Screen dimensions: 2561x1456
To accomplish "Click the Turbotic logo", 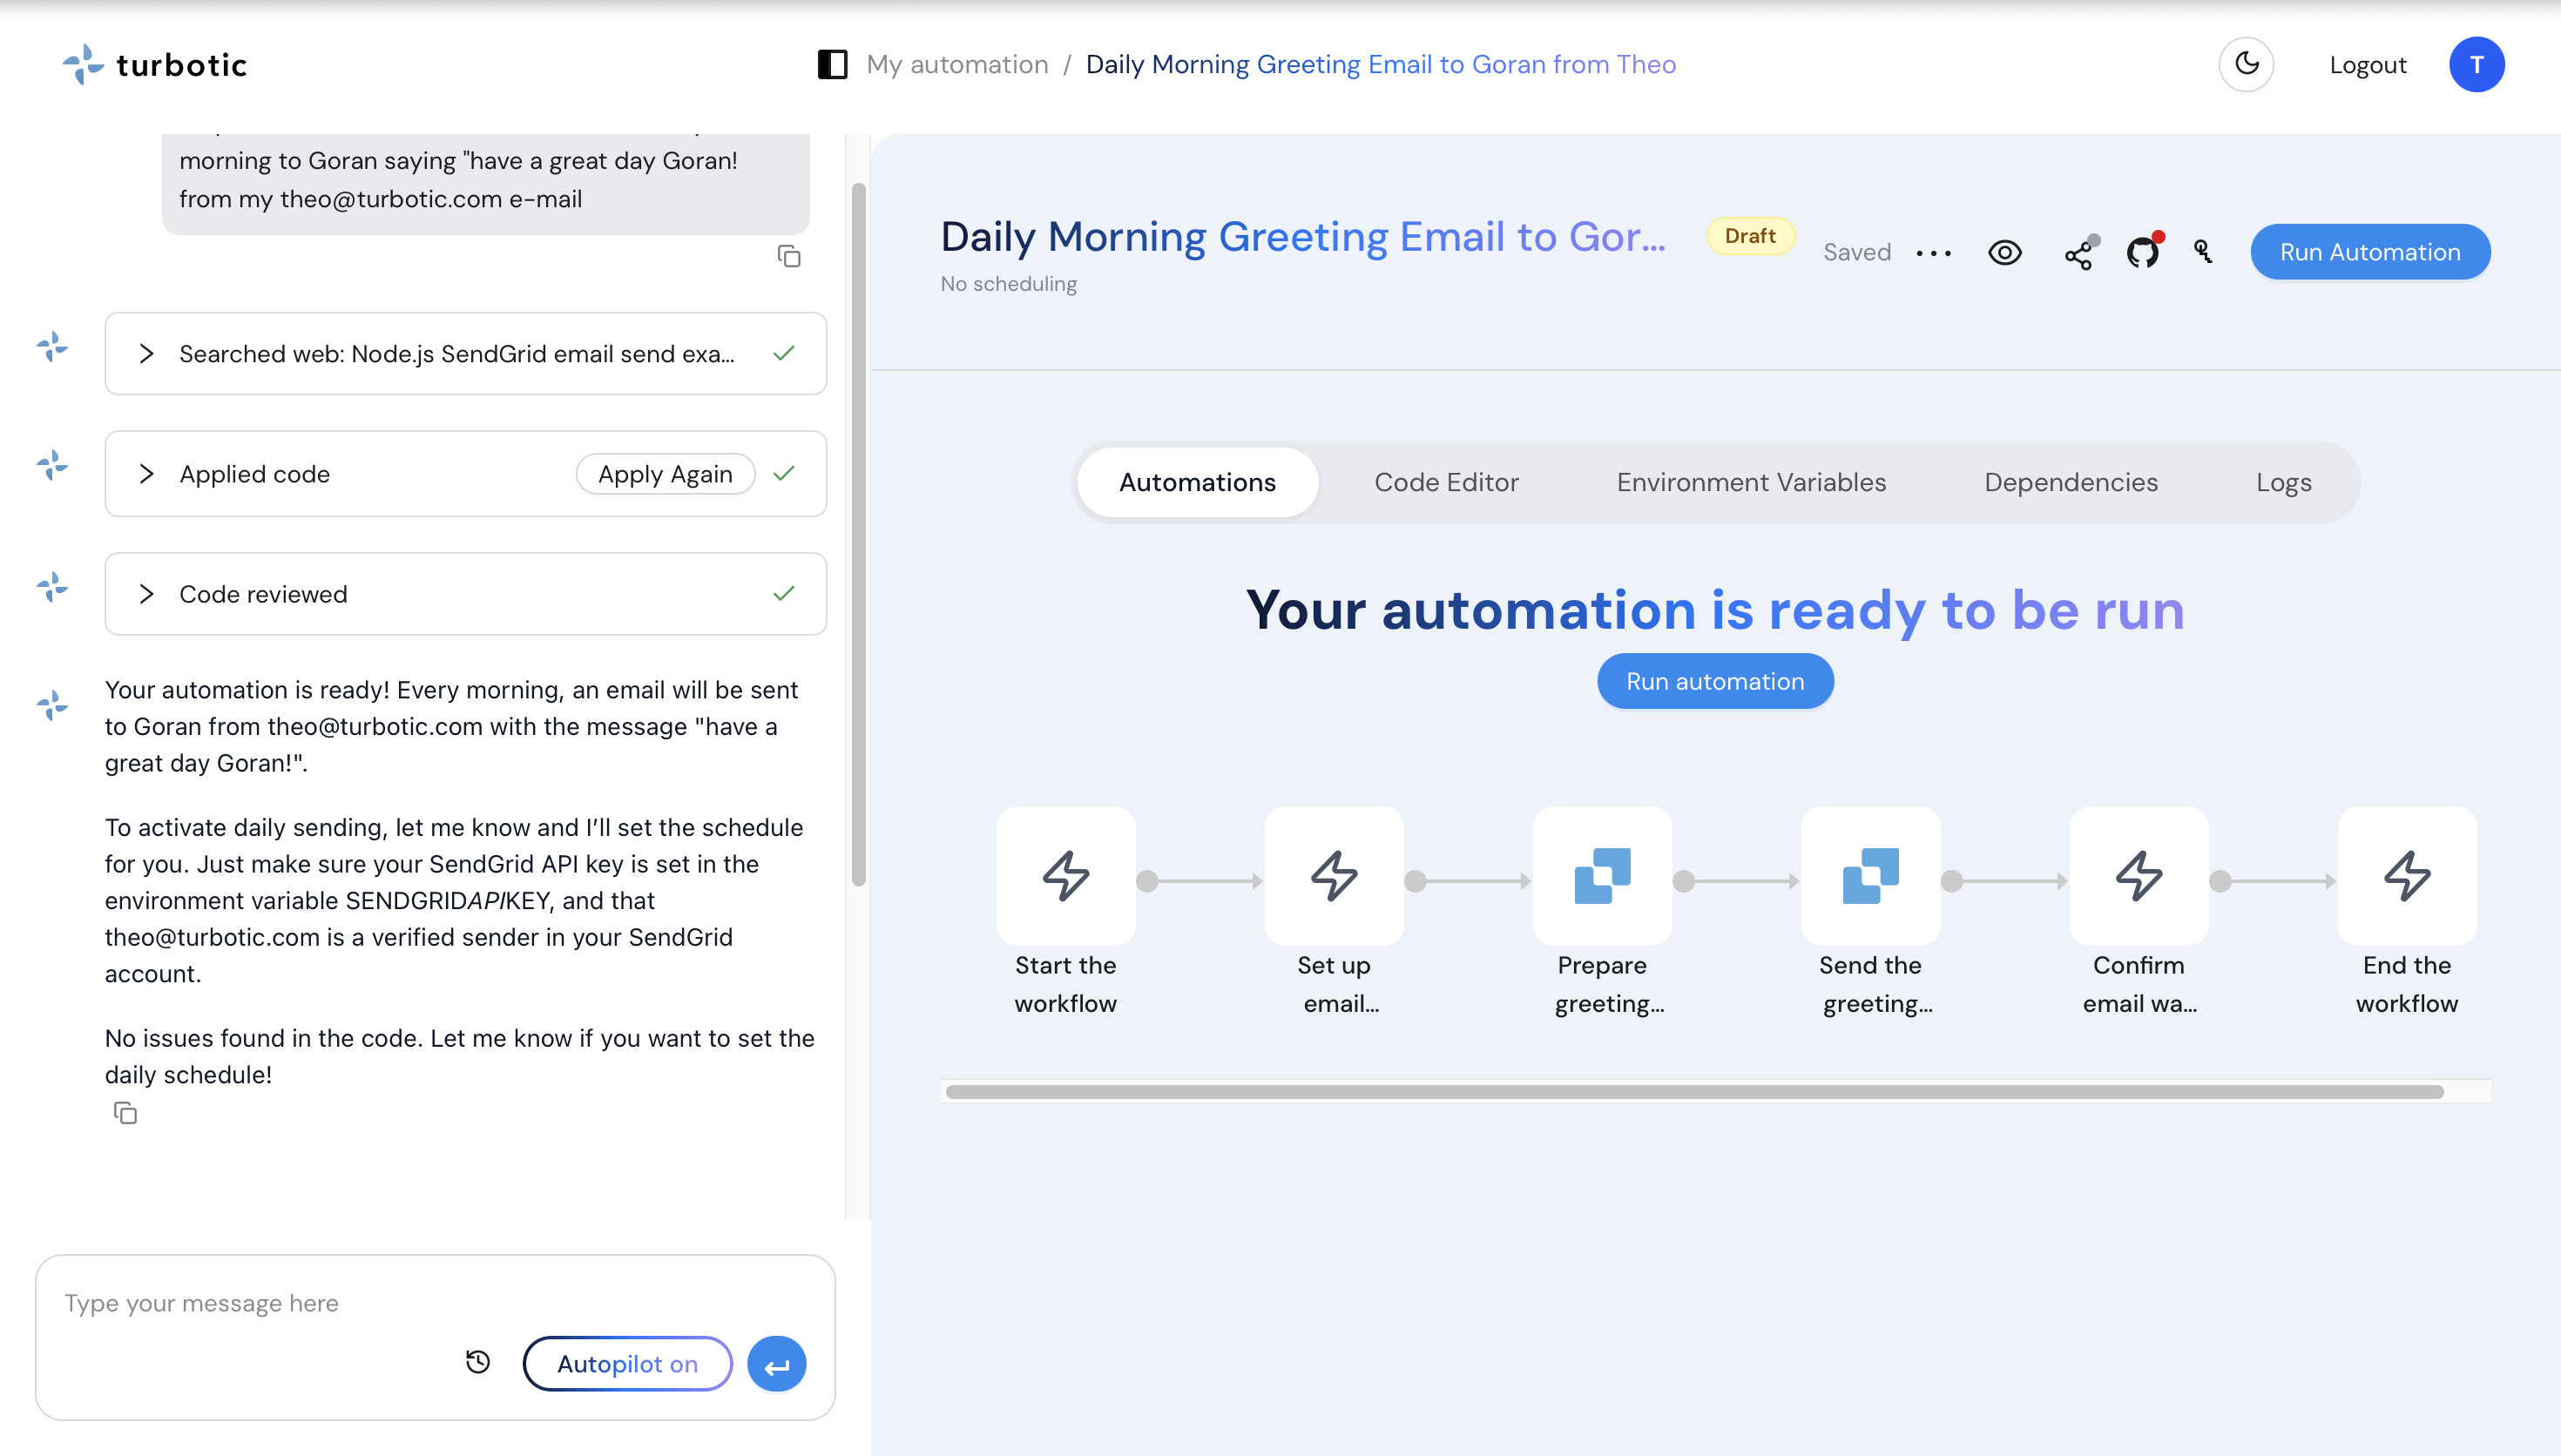I will click(x=154, y=64).
